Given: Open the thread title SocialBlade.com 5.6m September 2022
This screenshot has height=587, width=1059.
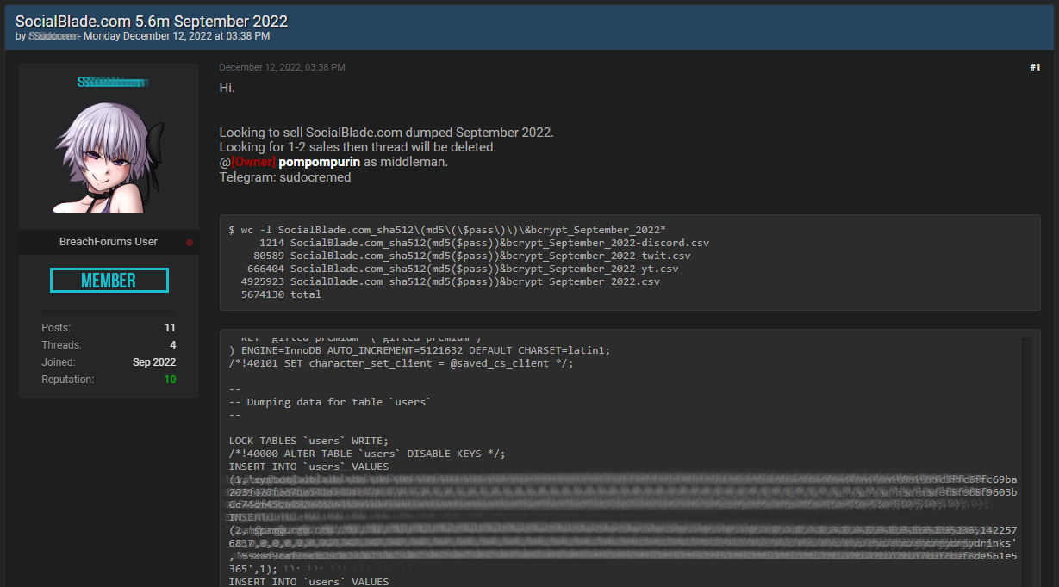Looking at the screenshot, I should point(152,21).
